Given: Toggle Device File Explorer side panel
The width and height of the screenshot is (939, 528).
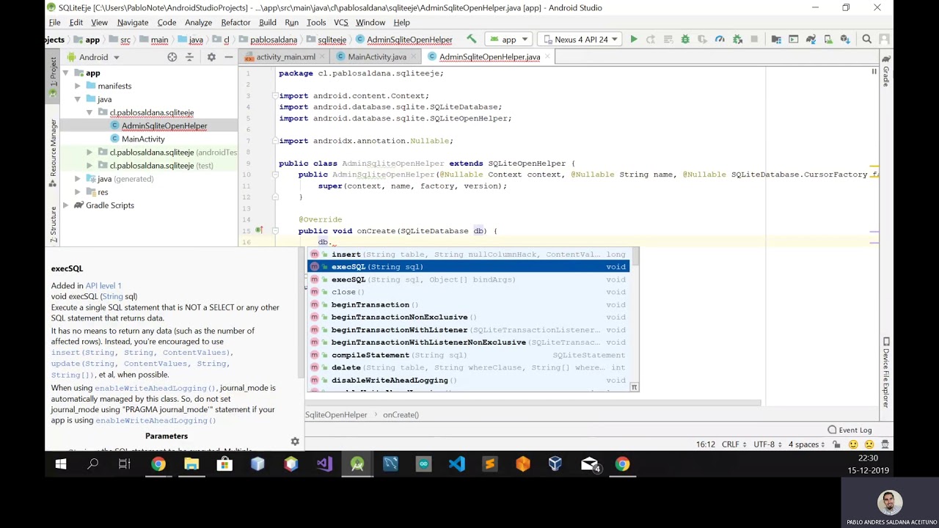Looking at the screenshot, I should pyautogui.click(x=886, y=373).
